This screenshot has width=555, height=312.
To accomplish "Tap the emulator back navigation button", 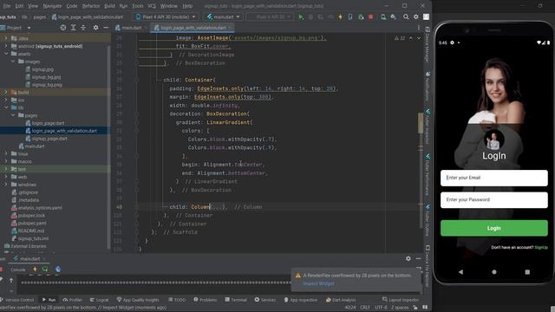I will click(460, 271).
